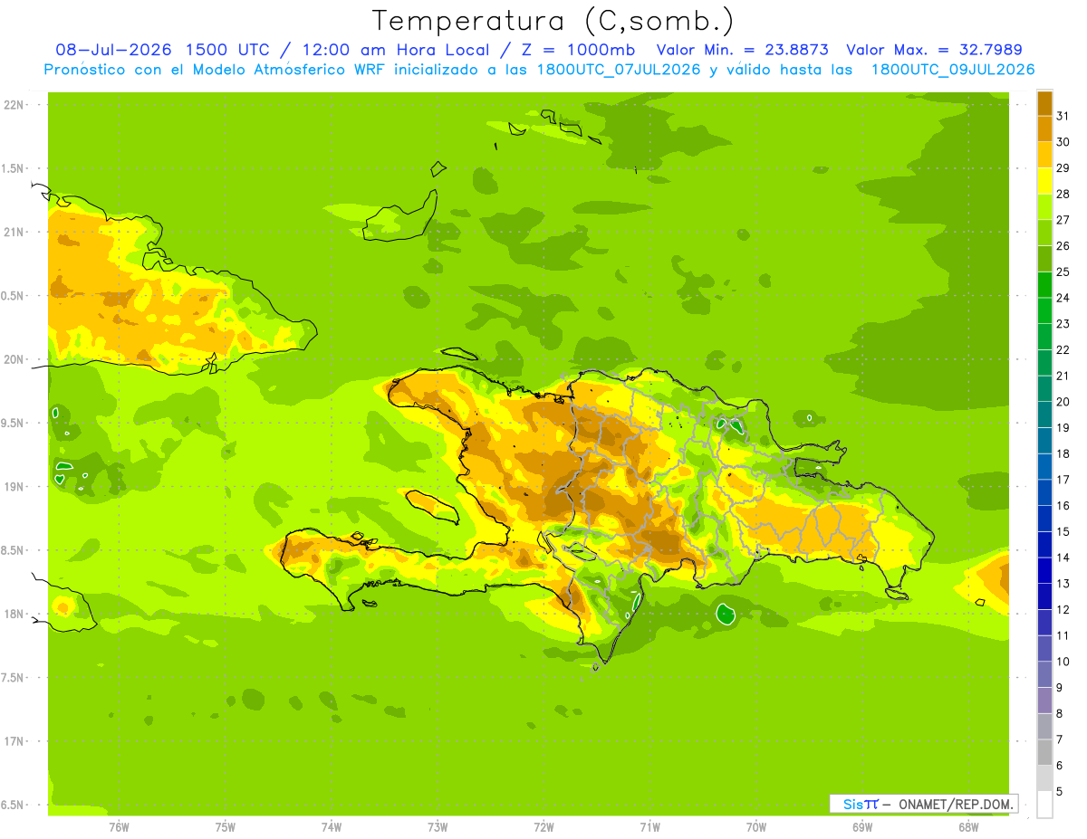1087x839 pixels.
Task: Click the 'Valor Min. = 23.8873' readout
Action: 744,50
